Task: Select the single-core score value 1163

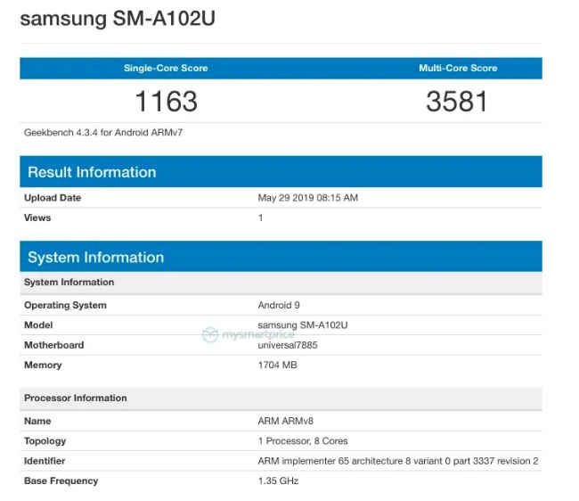Action: pos(167,102)
